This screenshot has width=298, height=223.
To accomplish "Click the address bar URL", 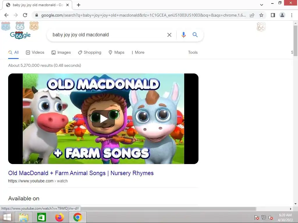I will [x=143, y=15].
